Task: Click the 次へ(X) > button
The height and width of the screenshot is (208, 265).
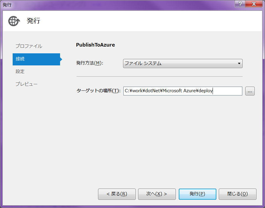Action: coord(157,194)
